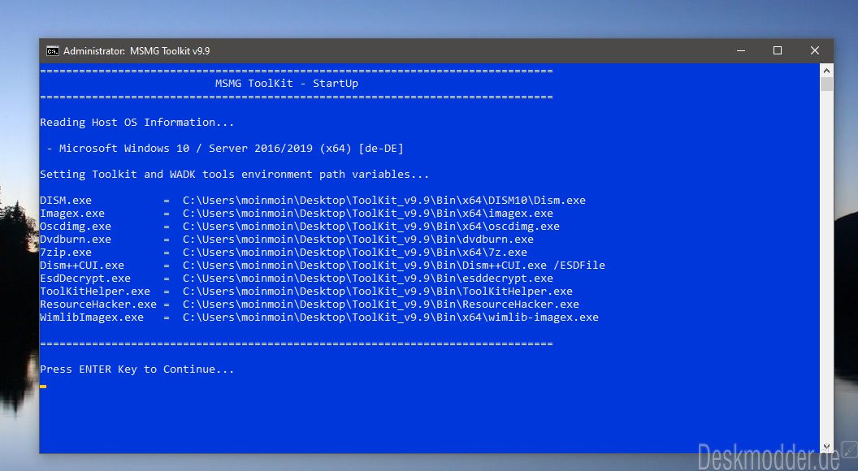
Task: Click the 'Dvdburn.exe' label
Action: (76, 240)
